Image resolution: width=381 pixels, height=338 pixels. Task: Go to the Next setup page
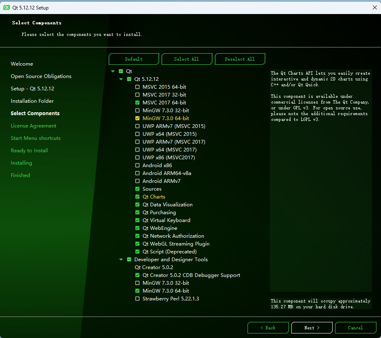(x=312, y=328)
